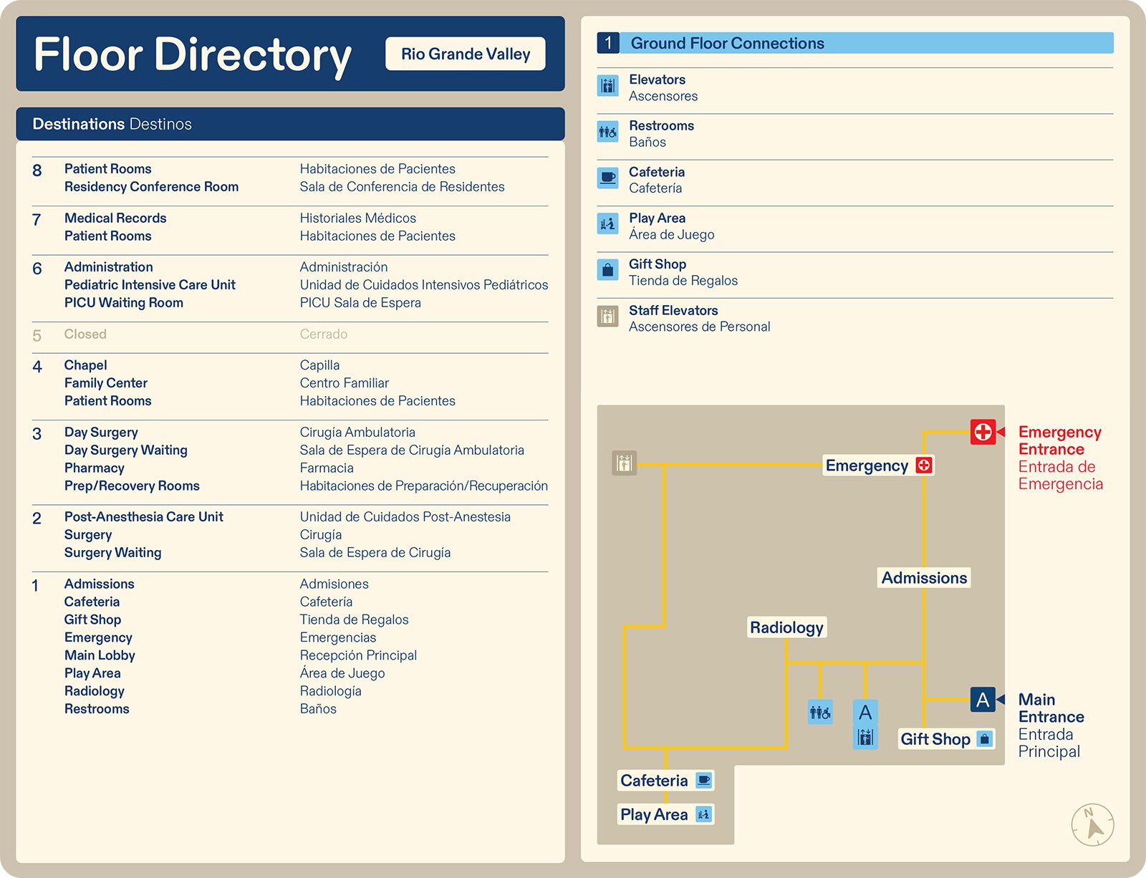
Task: Click the restrooms icon on the map
Action: (x=819, y=712)
